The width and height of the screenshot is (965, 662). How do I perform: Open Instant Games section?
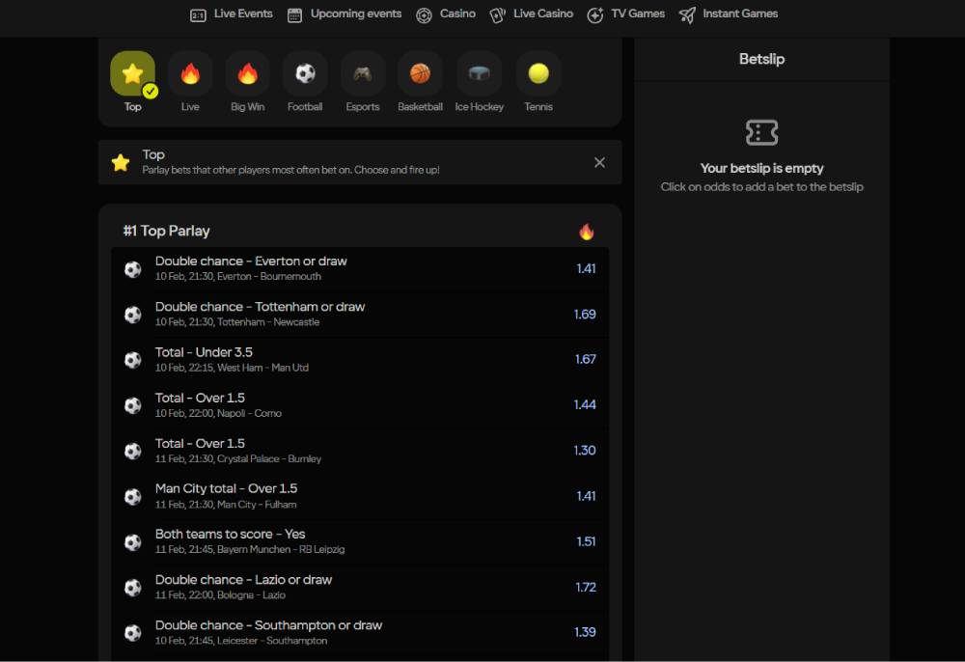(729, 14)
